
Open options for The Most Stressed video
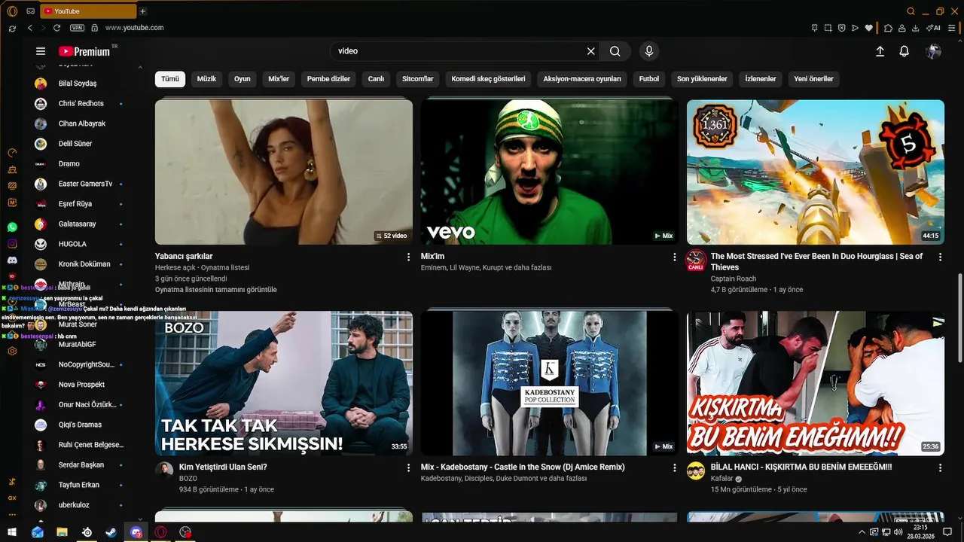(x=940, y=257)
